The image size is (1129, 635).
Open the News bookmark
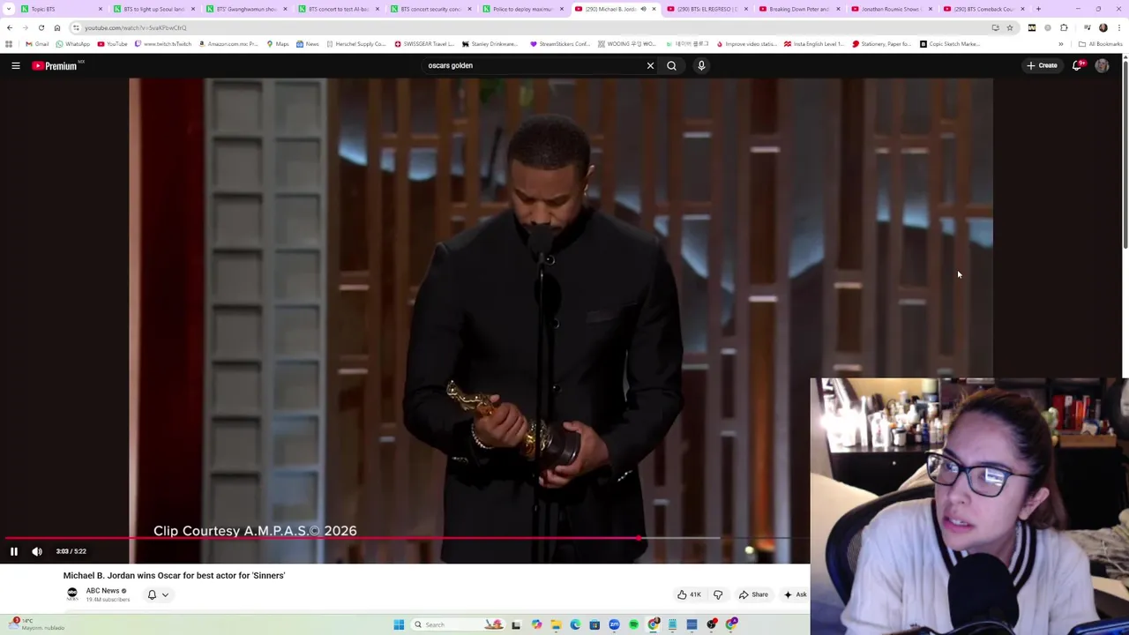pyautogui.click(x=307, y=44)
